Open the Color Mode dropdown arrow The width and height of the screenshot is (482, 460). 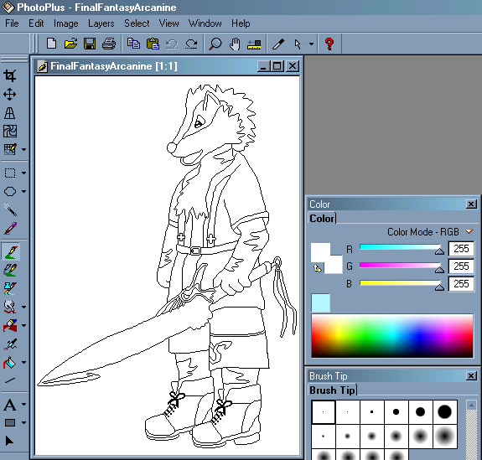469,231
